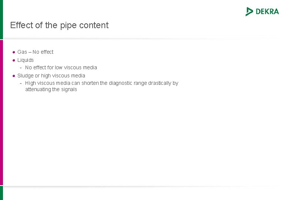
Task: Click Sludge or high viscous media text
Action: [51, 76]
